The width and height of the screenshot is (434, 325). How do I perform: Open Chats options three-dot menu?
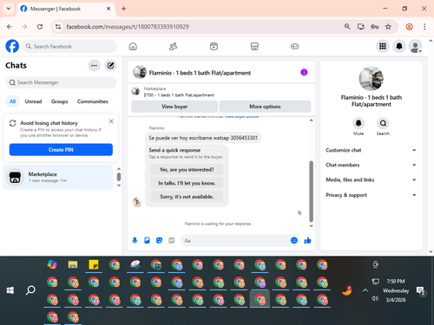point(94,66)
